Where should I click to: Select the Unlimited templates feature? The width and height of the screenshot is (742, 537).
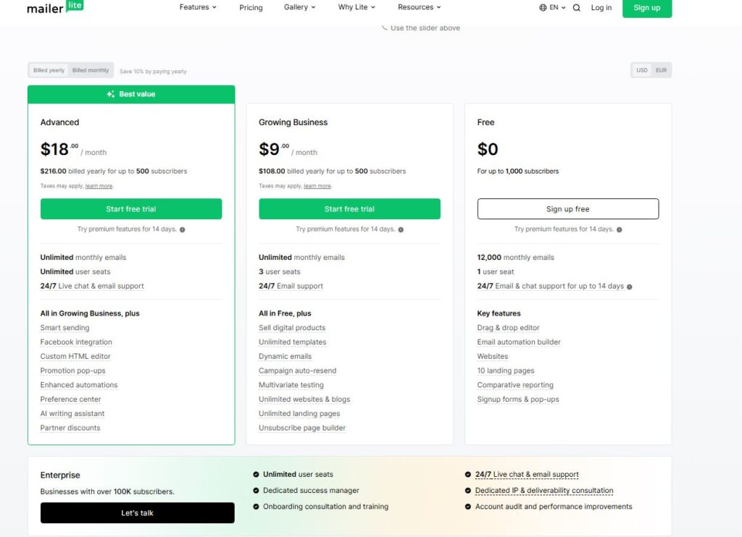pos(293,342)
